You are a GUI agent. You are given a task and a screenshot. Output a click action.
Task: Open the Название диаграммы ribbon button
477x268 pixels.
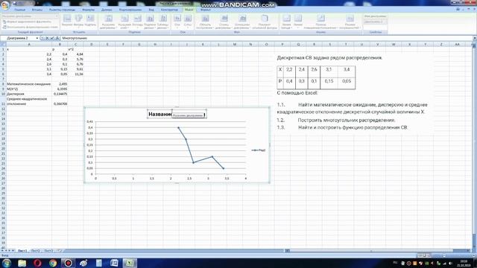(x=108, y=22)
